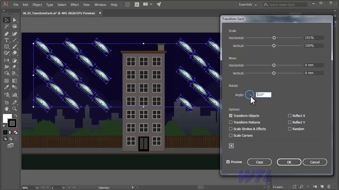Screen dimensions: 339x190
Task: Open the Window menu
Action: (x=100, y=4)
